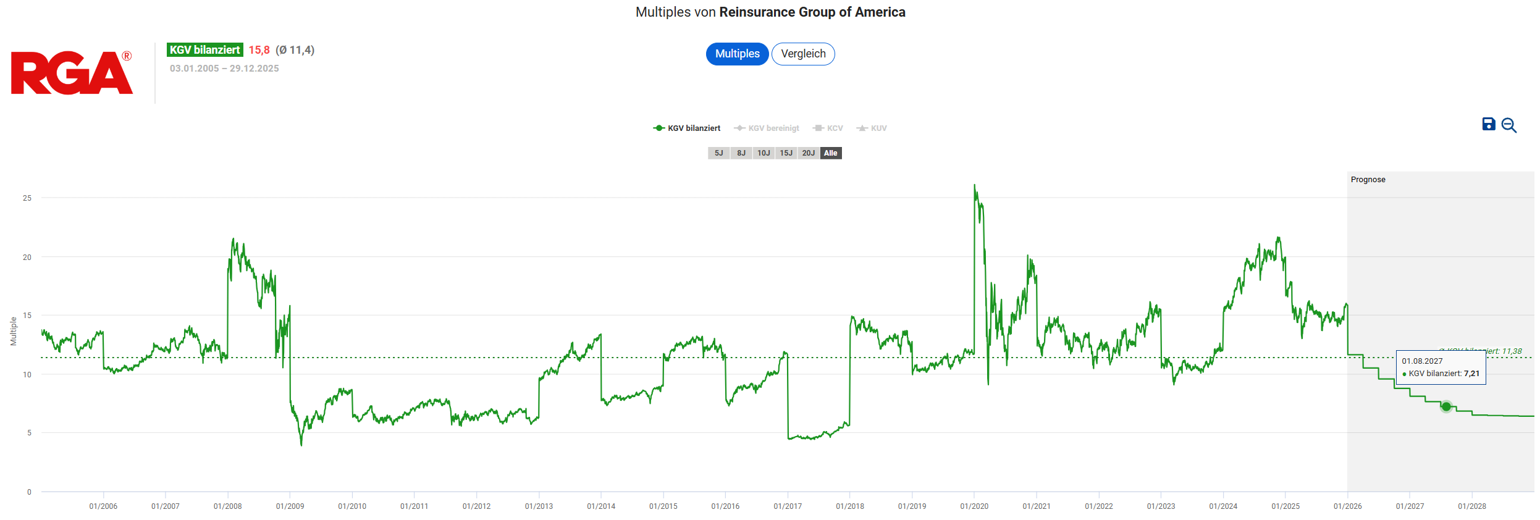The image size is (1540, 520).
Task: Switch to the 10J time range
Action: click(x=764, y=153)
